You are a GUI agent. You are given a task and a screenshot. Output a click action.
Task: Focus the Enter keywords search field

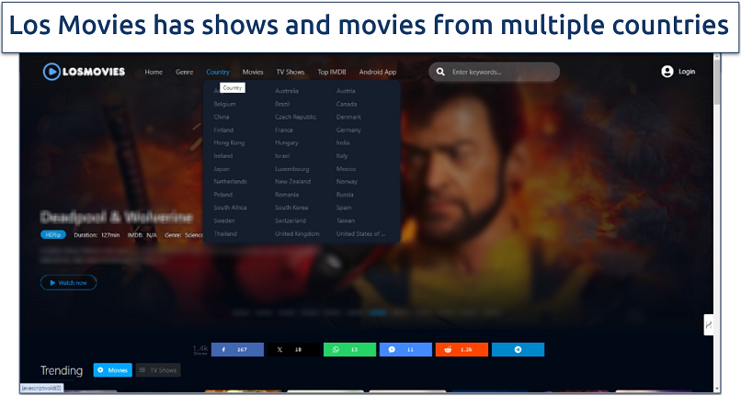point(501,72)
